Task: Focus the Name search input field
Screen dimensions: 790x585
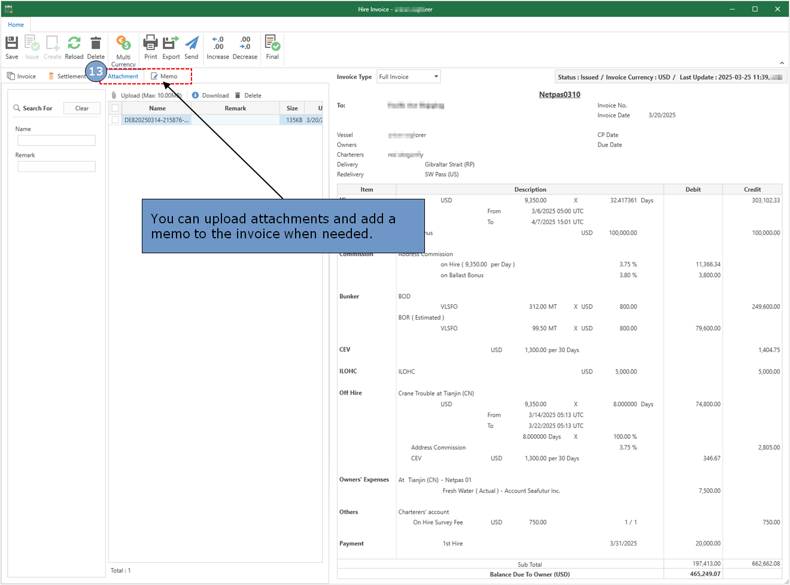Action: [56, 141]
